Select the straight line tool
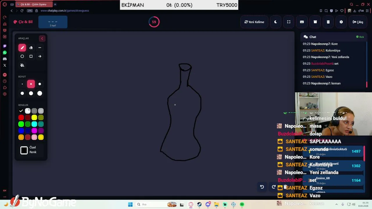 click(x=40, y=48)
